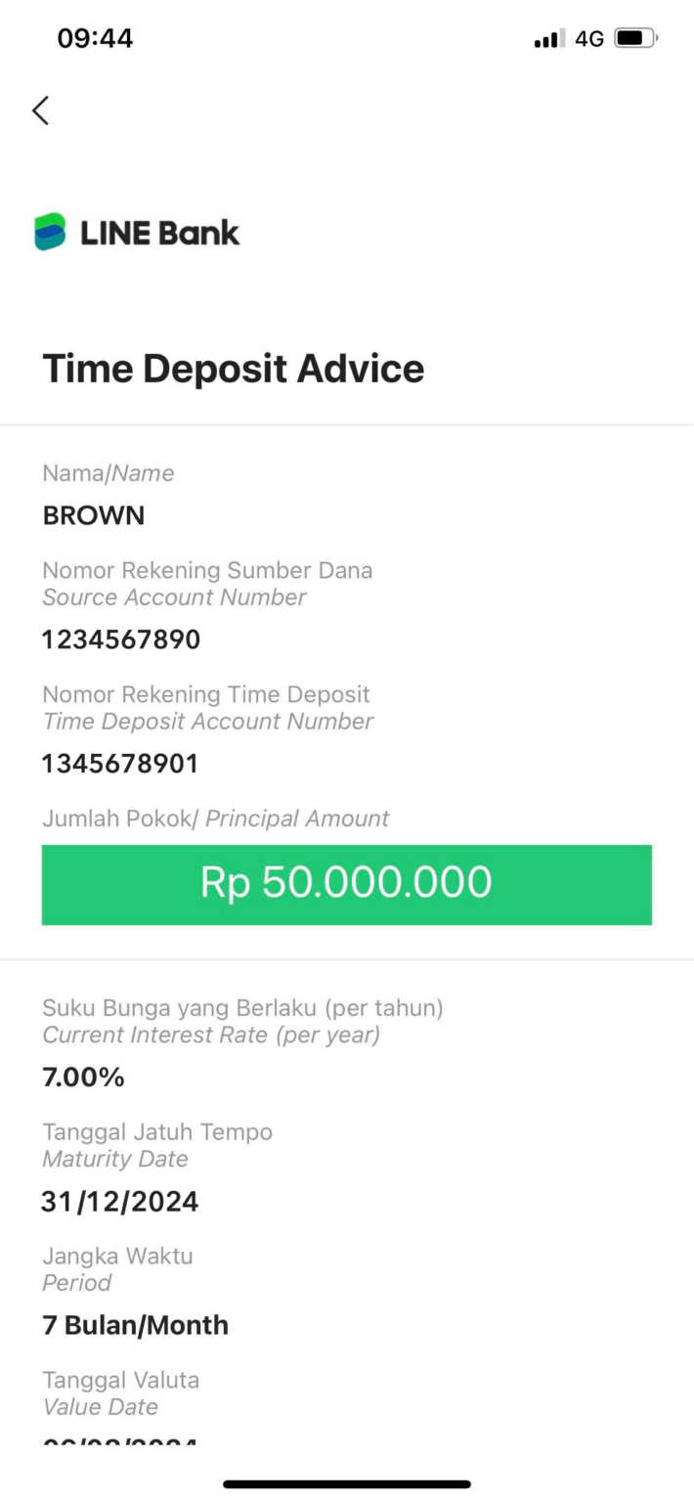Tap the Tanggal Valuta label

pyautogui.click(x=120, y=1380)
